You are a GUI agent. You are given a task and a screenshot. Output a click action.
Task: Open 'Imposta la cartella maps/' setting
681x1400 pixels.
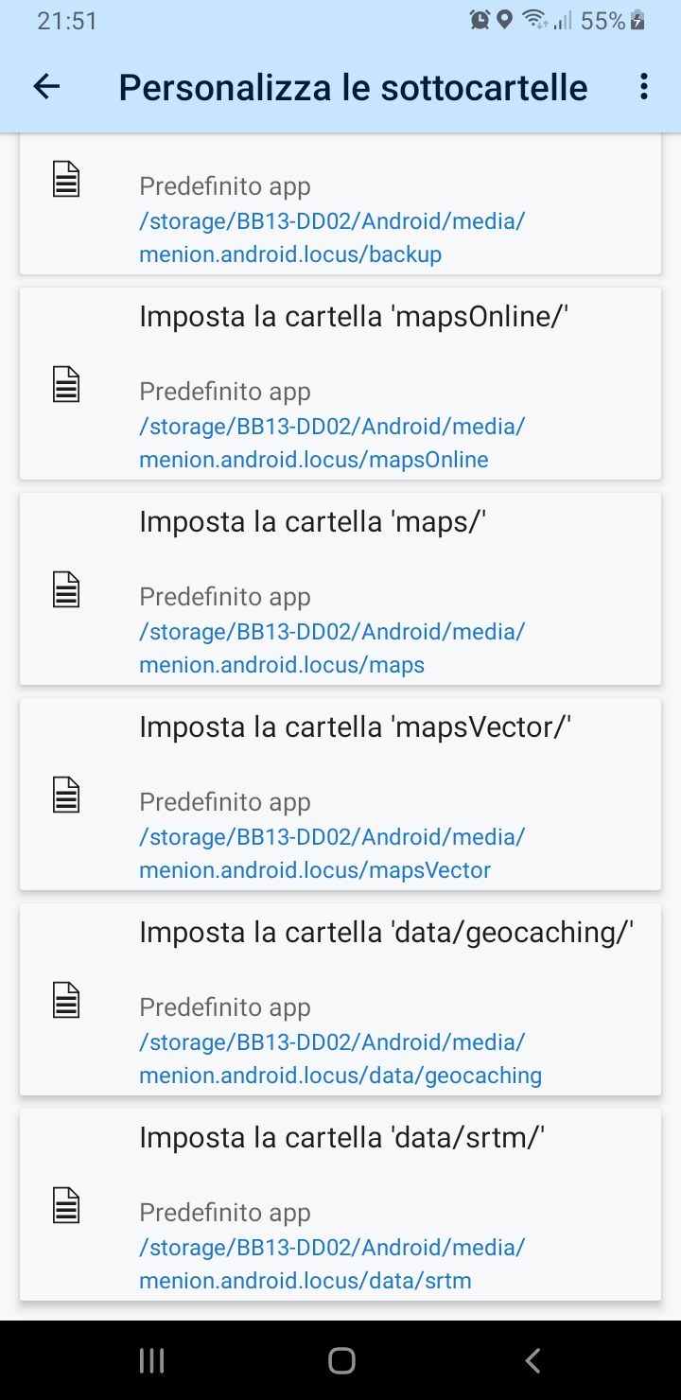pyautogui.click(x=312, y=522)
